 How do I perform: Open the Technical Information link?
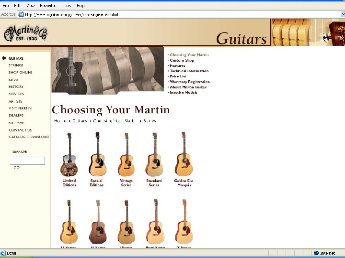(x=189, y=71)
